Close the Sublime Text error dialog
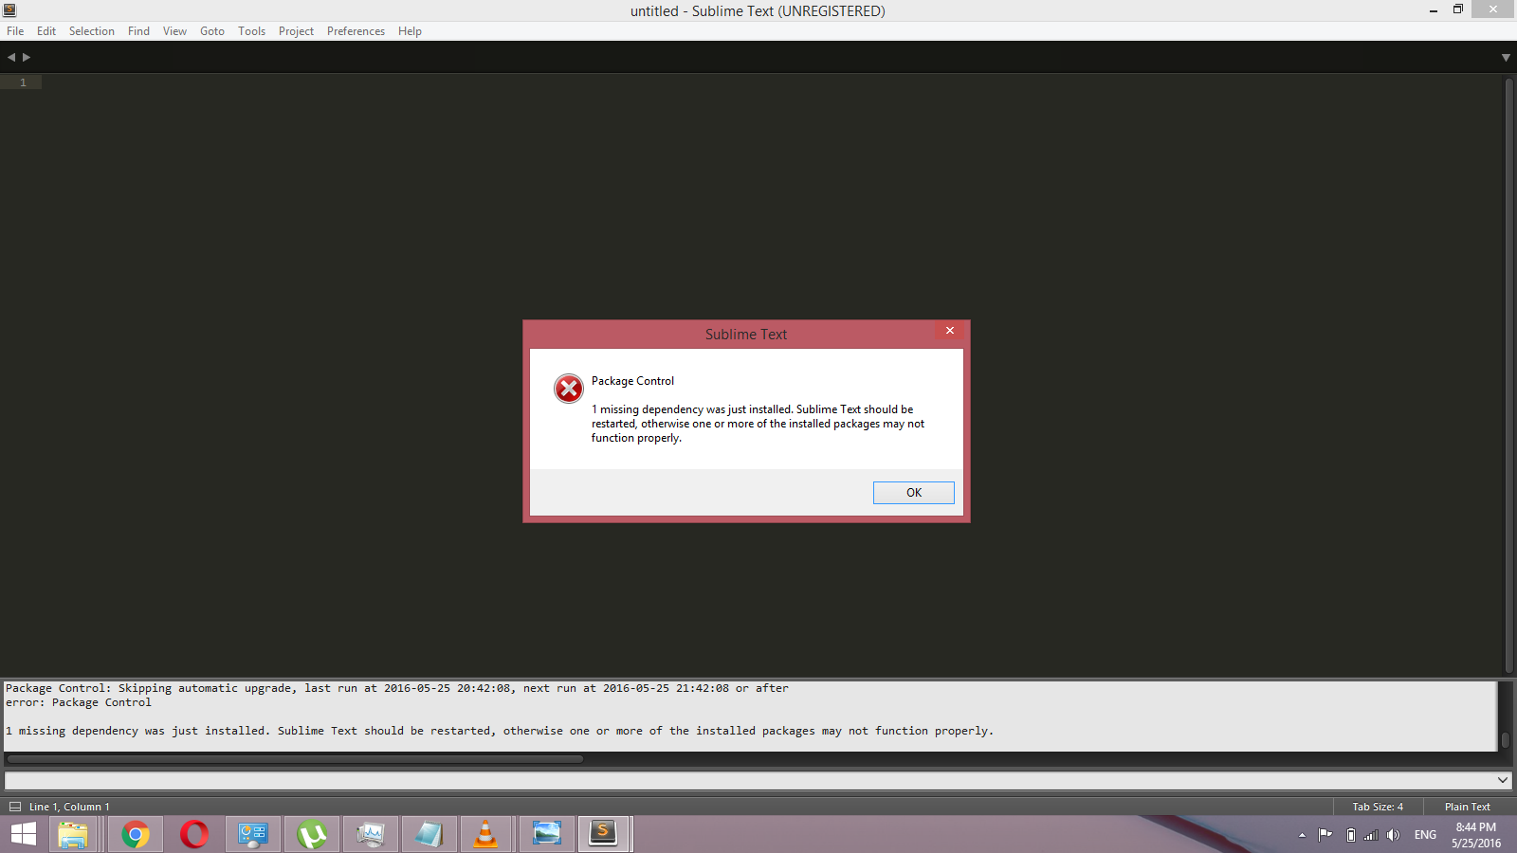 coord(949,331)
